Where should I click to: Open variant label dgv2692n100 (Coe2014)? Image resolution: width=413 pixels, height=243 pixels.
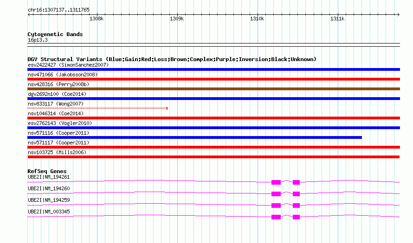tap(57, 94)
